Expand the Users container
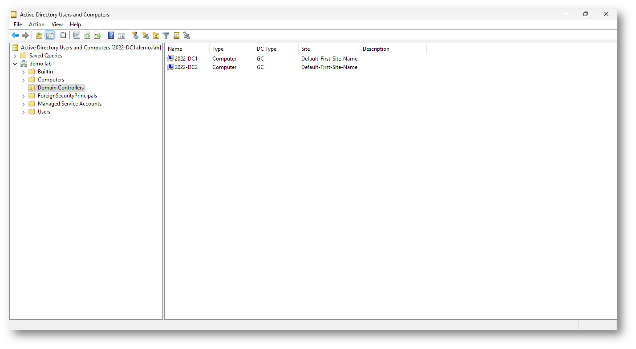Image resolution: width=636 pixels, height=349 pixels. (x=23, y=112)
